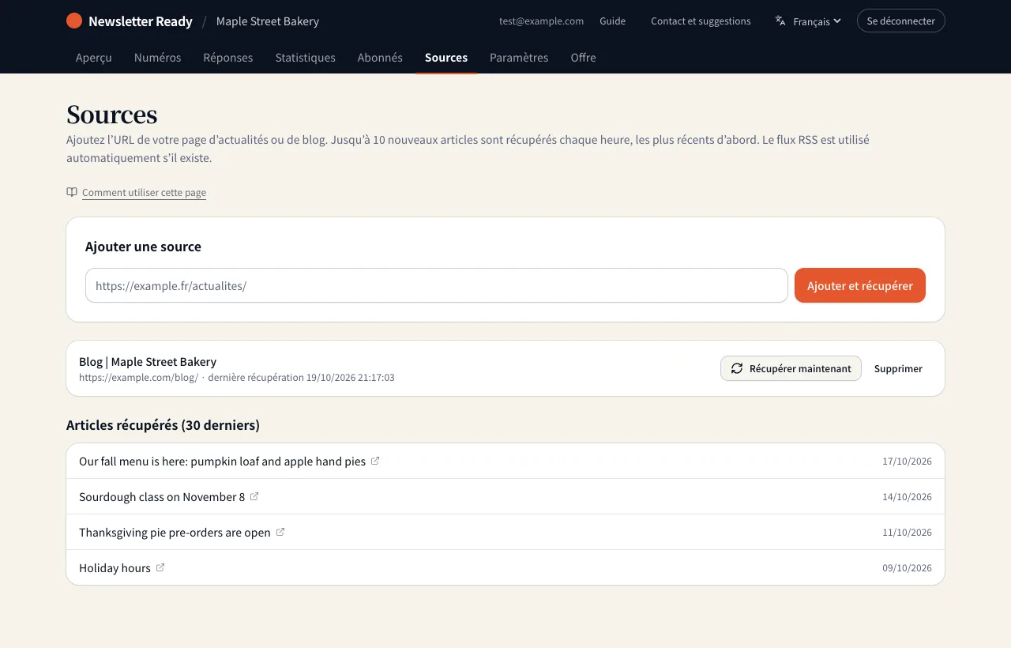Open the Guide link in header

613,21
